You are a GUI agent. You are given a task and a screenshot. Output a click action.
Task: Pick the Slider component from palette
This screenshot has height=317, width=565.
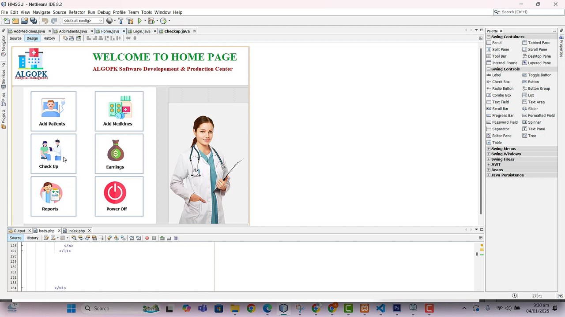point(530,109)
